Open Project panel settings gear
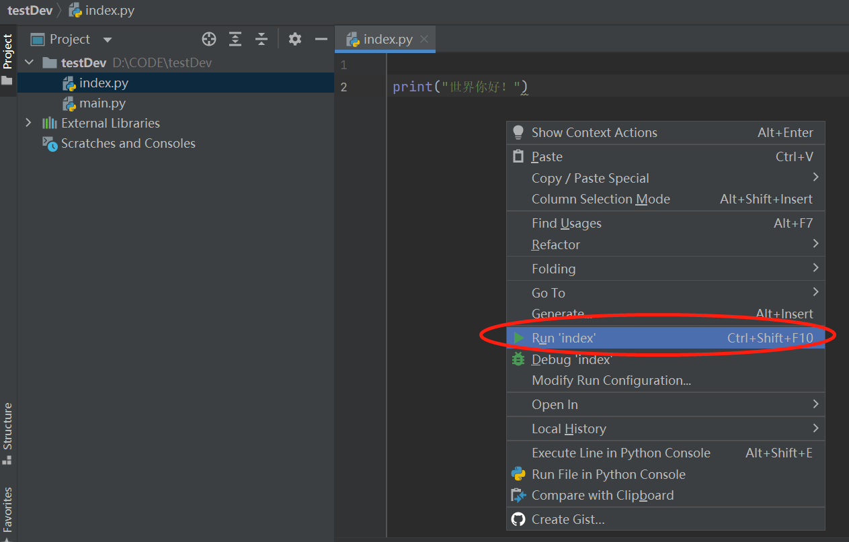The width and height of the screenshot is (849, 542). (294, 39)
